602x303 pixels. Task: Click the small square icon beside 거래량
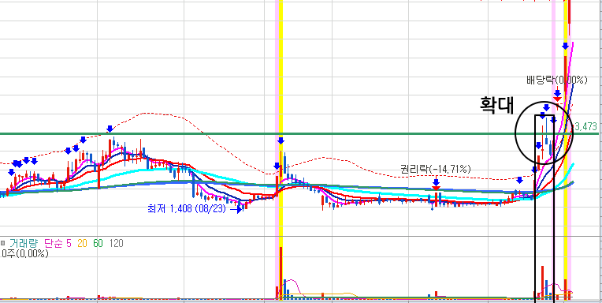[x=2, y=243]
